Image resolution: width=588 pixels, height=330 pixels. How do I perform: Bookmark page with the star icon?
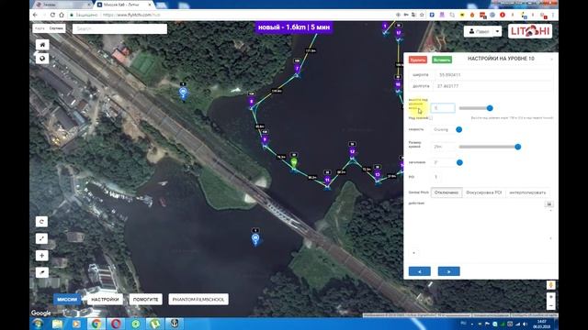[422, 15]
